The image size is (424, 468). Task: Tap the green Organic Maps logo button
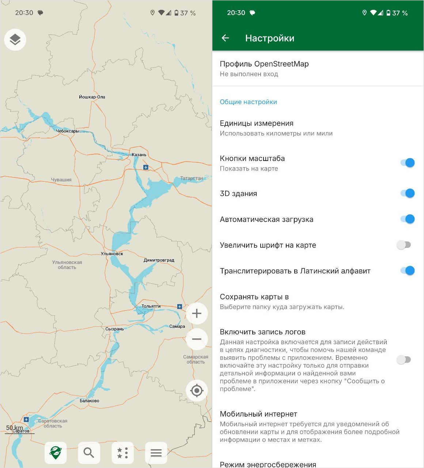tap(56, 453)
